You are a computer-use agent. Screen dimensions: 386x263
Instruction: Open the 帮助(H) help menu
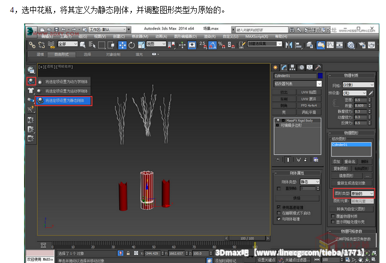pos(282,37)
